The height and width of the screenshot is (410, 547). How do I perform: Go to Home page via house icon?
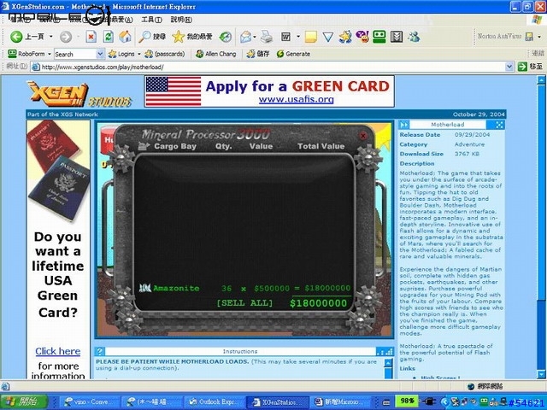pyautogui.click(x=126, y=37)
